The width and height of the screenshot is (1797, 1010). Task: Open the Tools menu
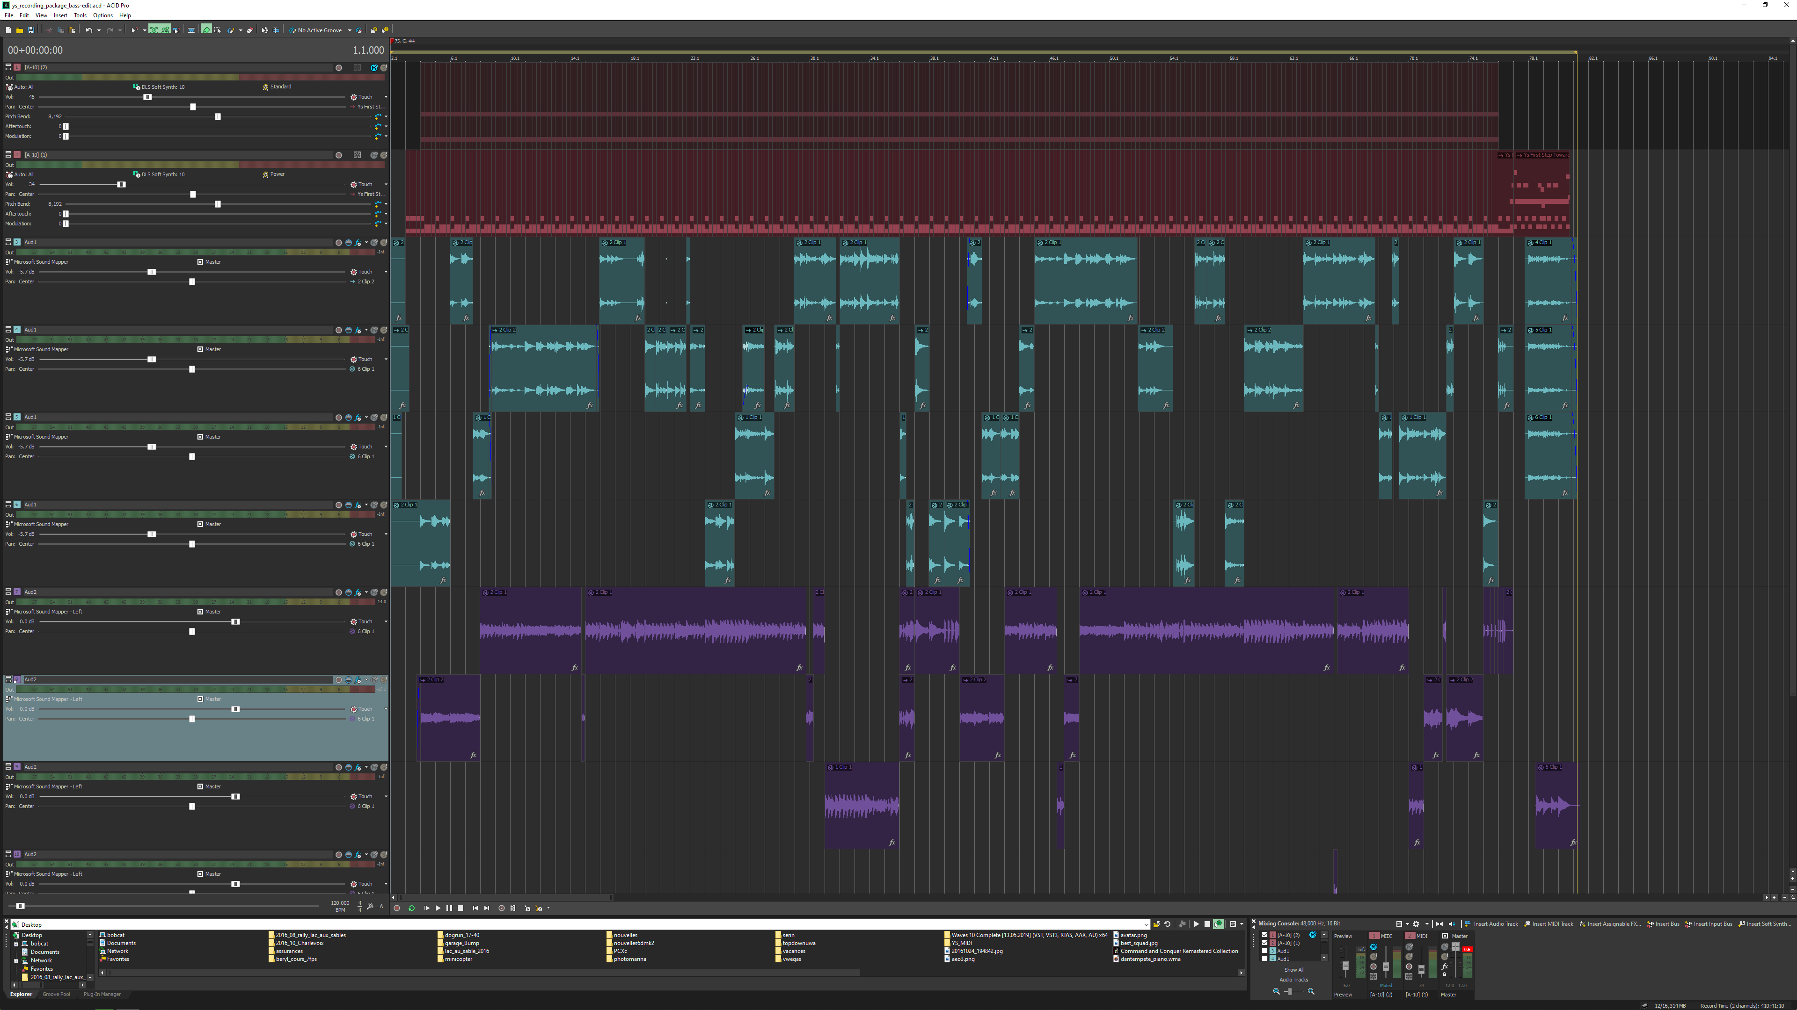(80, 15)
